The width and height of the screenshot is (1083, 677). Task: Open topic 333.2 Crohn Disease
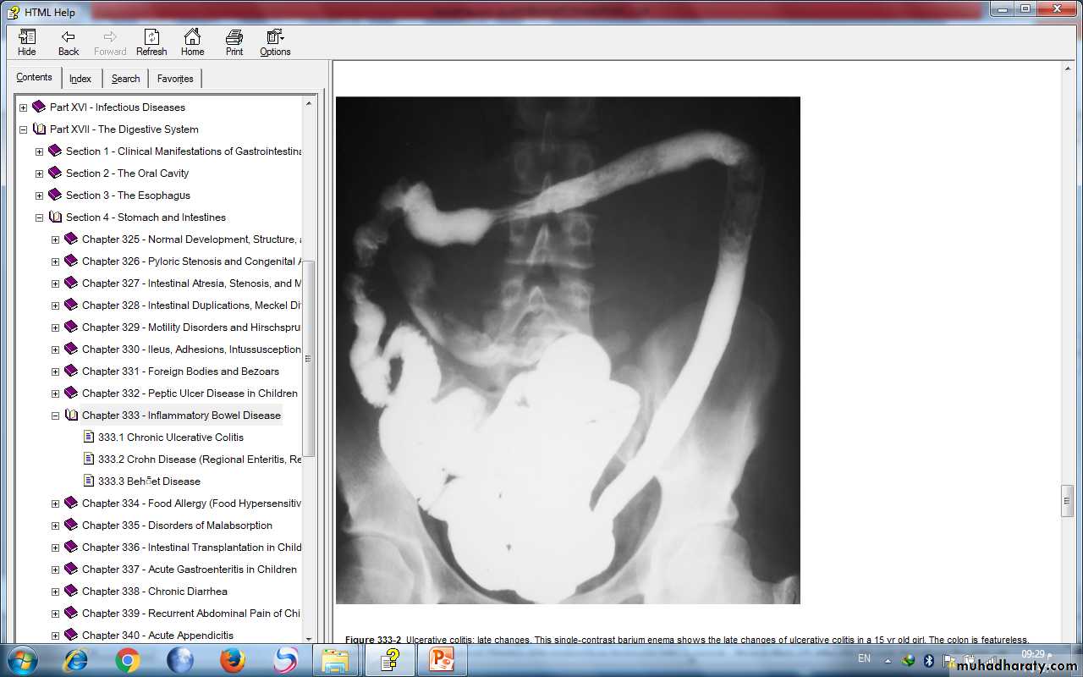(199, 460)
